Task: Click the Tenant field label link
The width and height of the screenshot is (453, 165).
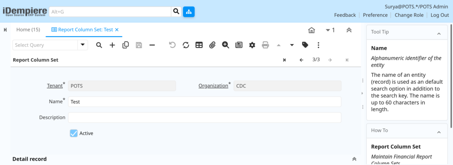Action: [54, 86]
